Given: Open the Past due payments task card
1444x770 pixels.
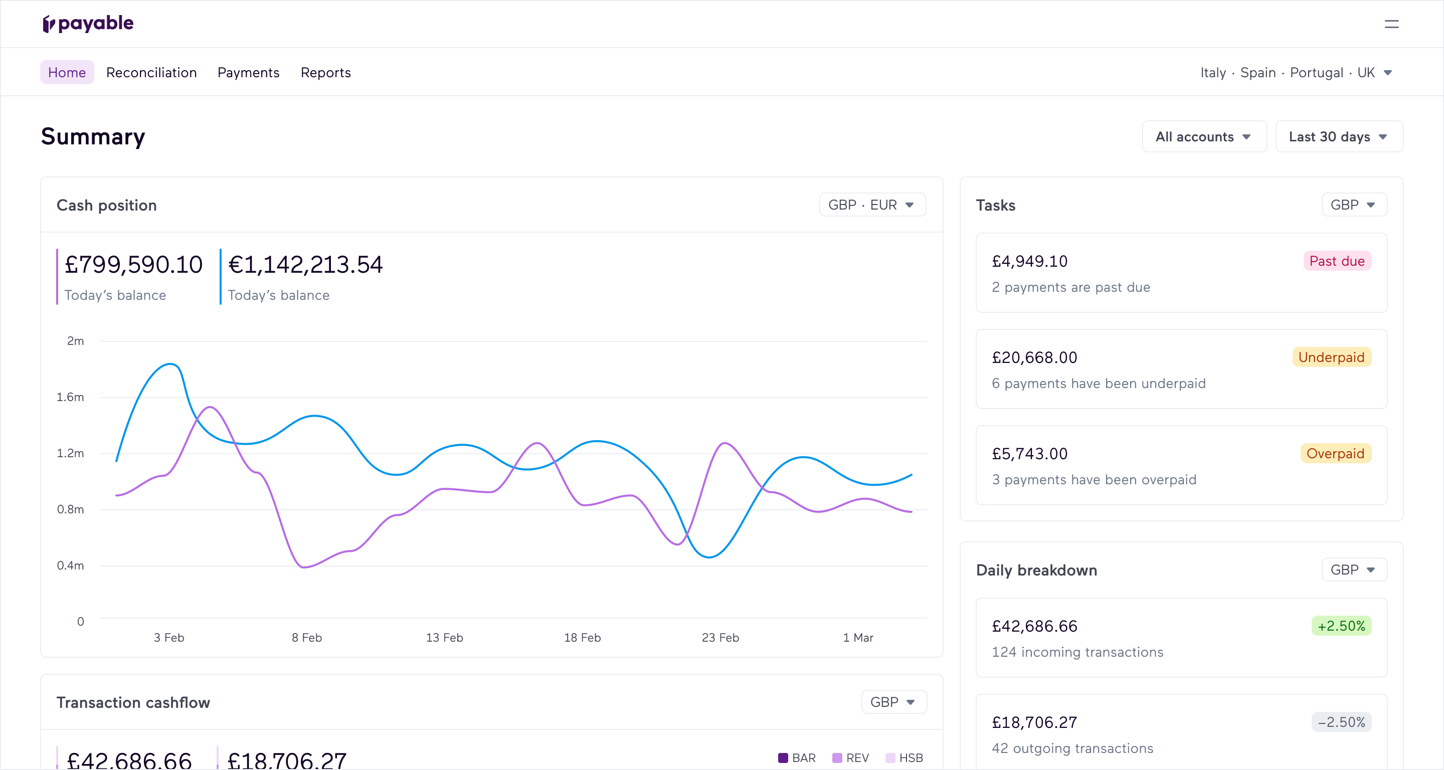Looking at the screenshot, I should coord(1181,273).
